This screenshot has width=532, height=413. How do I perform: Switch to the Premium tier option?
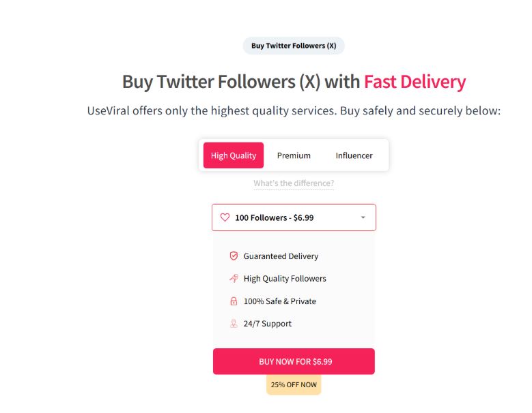pyautogui.click(x=294, y=155)
